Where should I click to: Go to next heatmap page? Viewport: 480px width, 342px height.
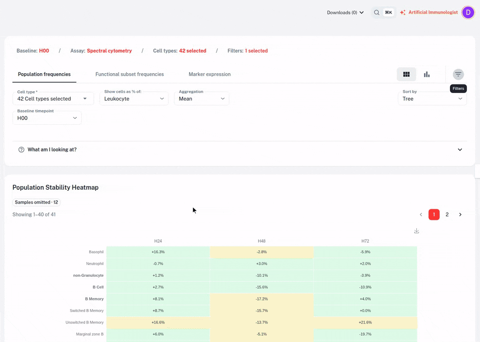(460, 214)
